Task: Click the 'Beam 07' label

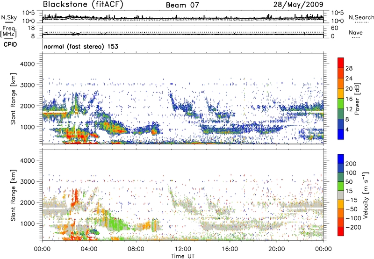Action: click(182, 5)
